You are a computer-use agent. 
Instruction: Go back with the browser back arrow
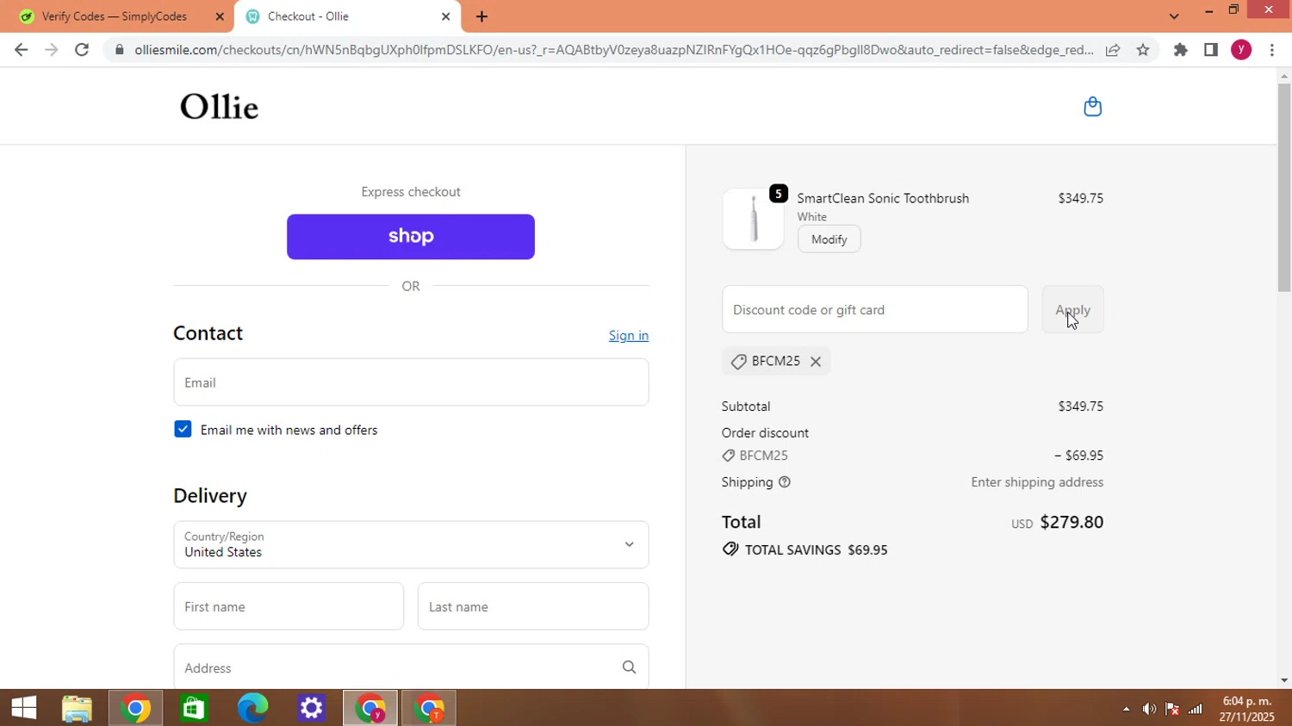point(22,50)
